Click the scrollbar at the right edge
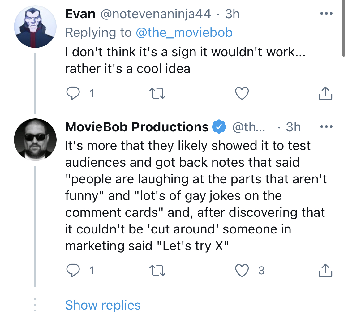Image resolution: width=348 pixels, height=312 pixels. [344, 28]
